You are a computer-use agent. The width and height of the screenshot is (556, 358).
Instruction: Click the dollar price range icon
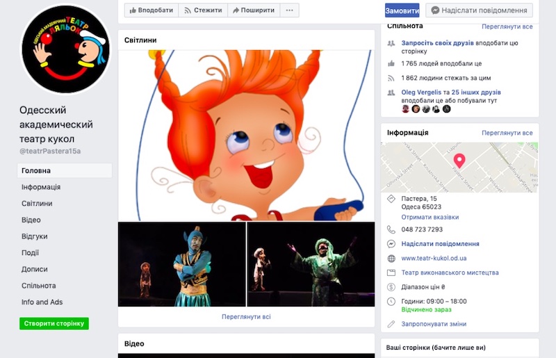391,287
